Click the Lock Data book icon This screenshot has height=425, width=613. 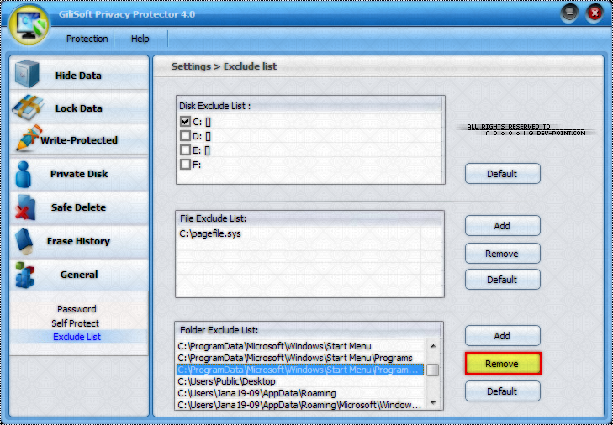click(x=28, y=107)
